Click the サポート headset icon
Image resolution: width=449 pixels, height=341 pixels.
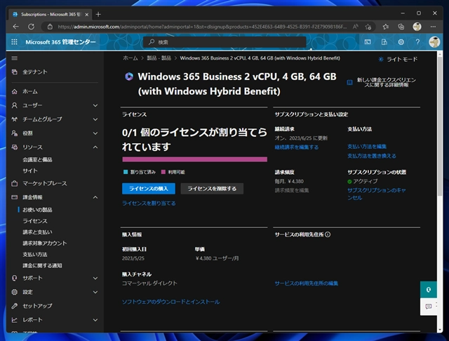click(x=14, y=278)
